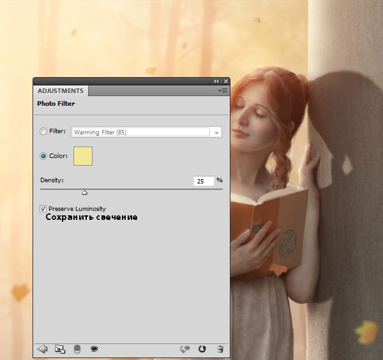This screenshot has height=360, width=383.
Task: Click the Density label
Action: (52, 180)
